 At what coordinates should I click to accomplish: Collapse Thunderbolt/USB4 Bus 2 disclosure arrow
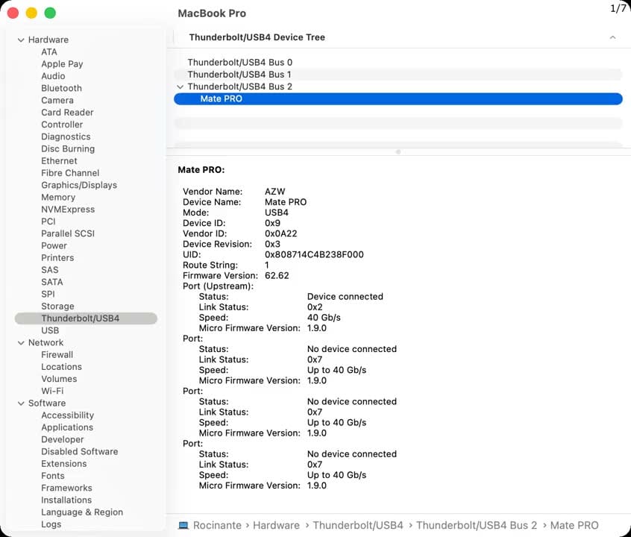click(x=180, y=87)
